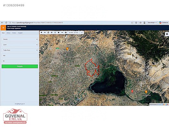Click the orange marker in upper-left map
The width and height of the screenshot is (169, 127).
[67, 49]
